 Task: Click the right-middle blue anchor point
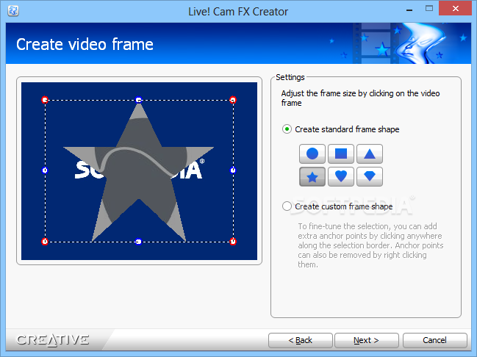233,170
